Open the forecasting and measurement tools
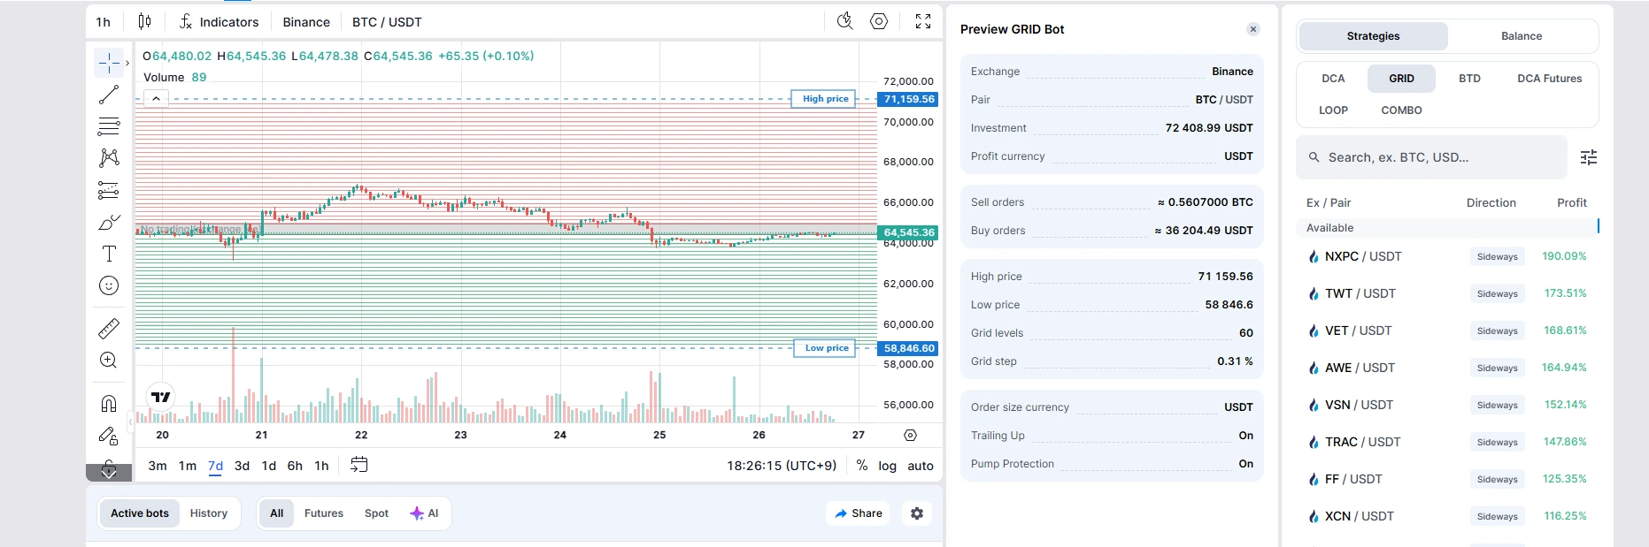Screen dimensions: 1649x547 109,190
